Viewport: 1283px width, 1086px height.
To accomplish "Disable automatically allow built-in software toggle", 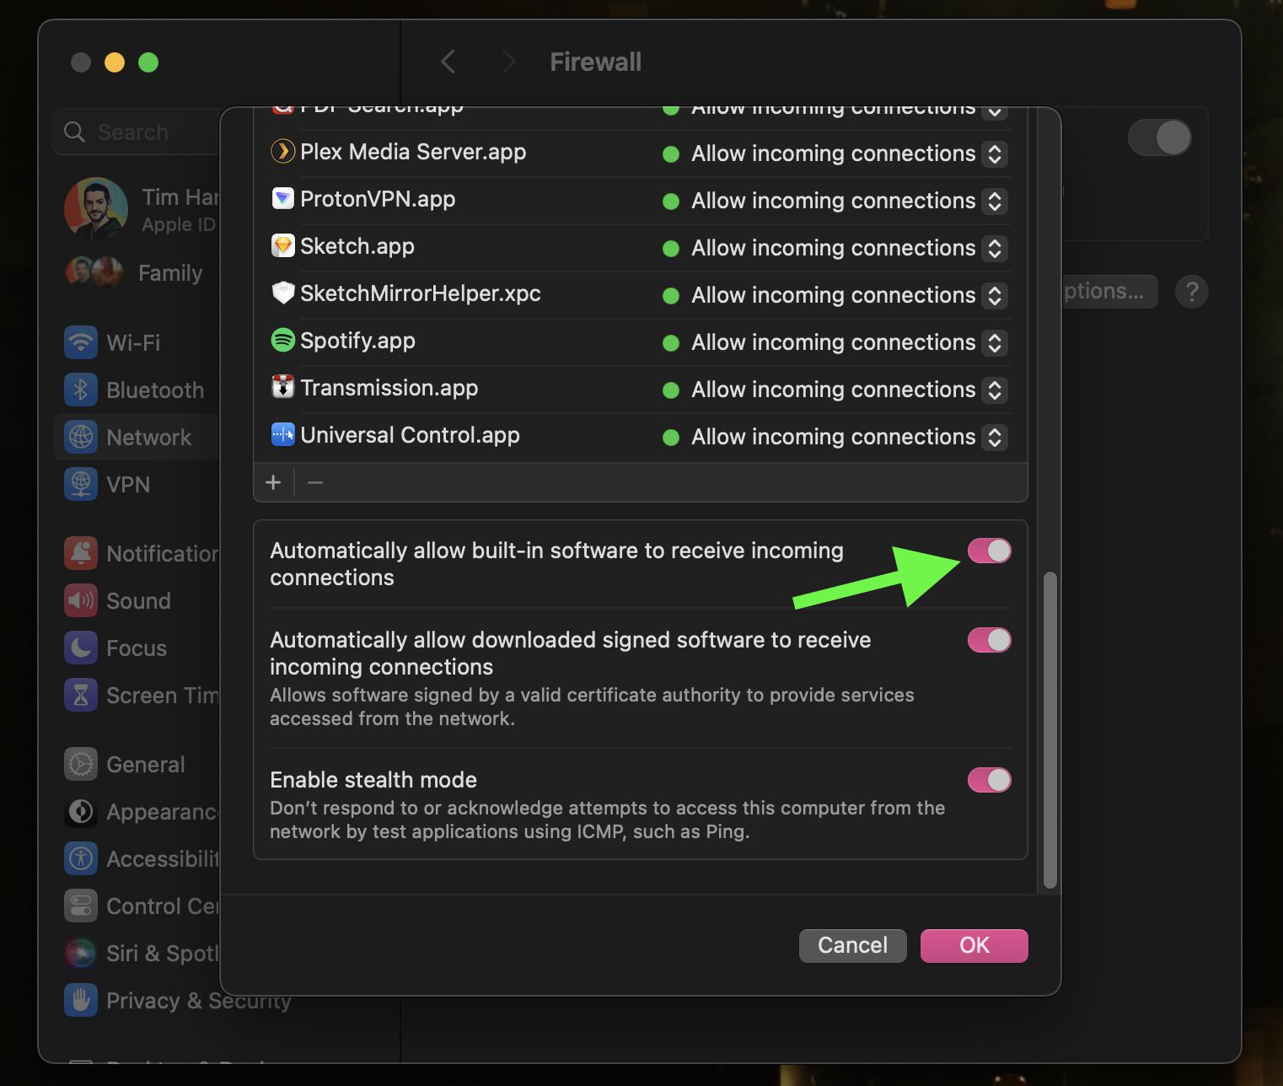I will (x=989, y=551).
